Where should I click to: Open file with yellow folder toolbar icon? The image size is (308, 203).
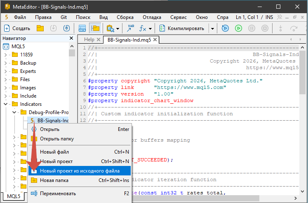click(x=40, y=28)
